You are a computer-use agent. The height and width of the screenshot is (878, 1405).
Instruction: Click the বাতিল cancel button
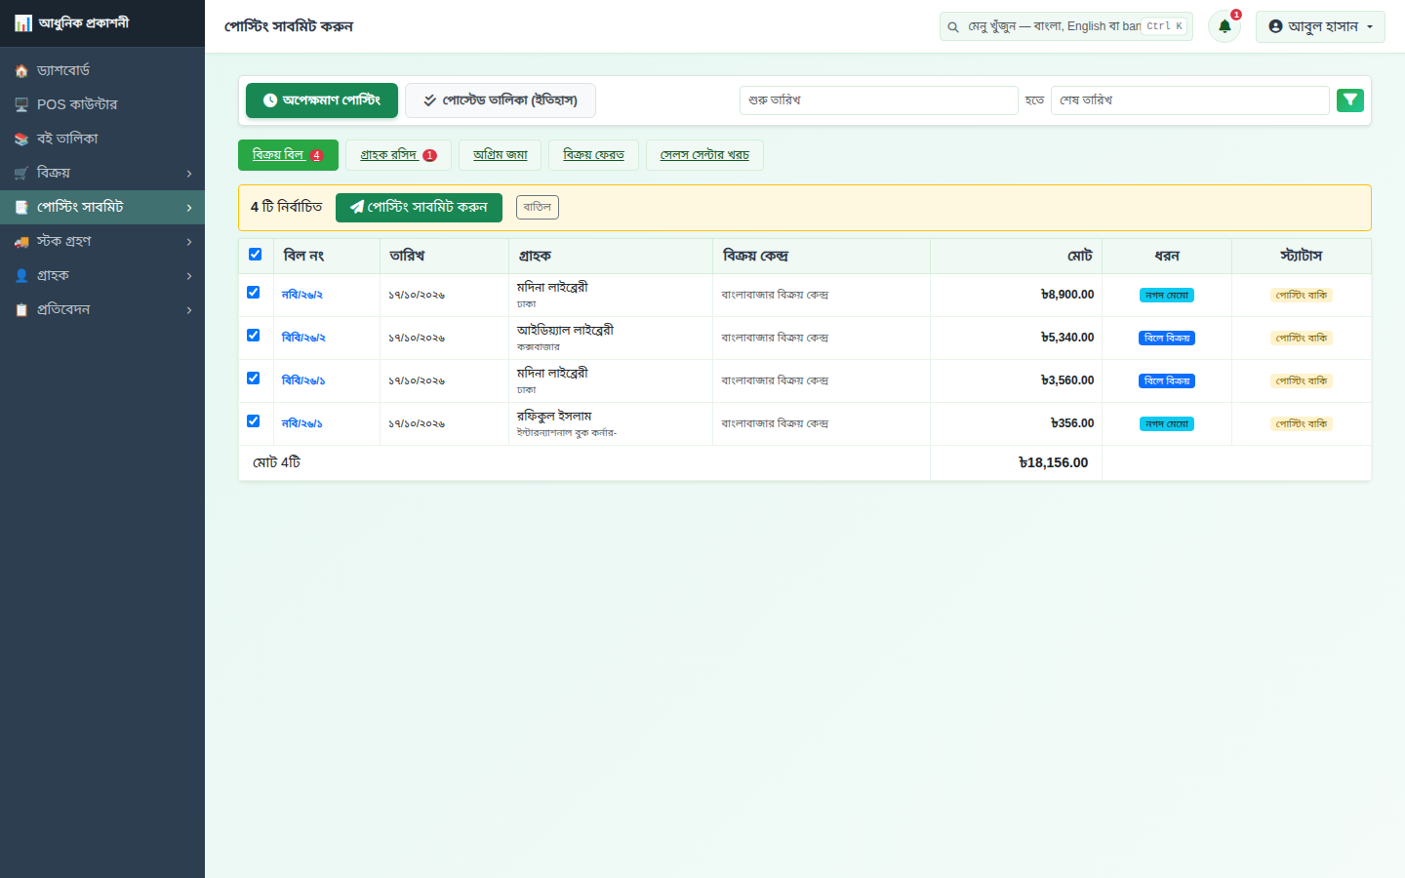(x=538, y=207)
